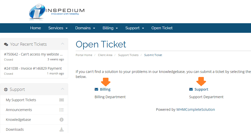The width and height of the screenshot is (251, 133).
Task: Click the ticket icon beside My Support Tickets
Action: (x=62, y=100)
